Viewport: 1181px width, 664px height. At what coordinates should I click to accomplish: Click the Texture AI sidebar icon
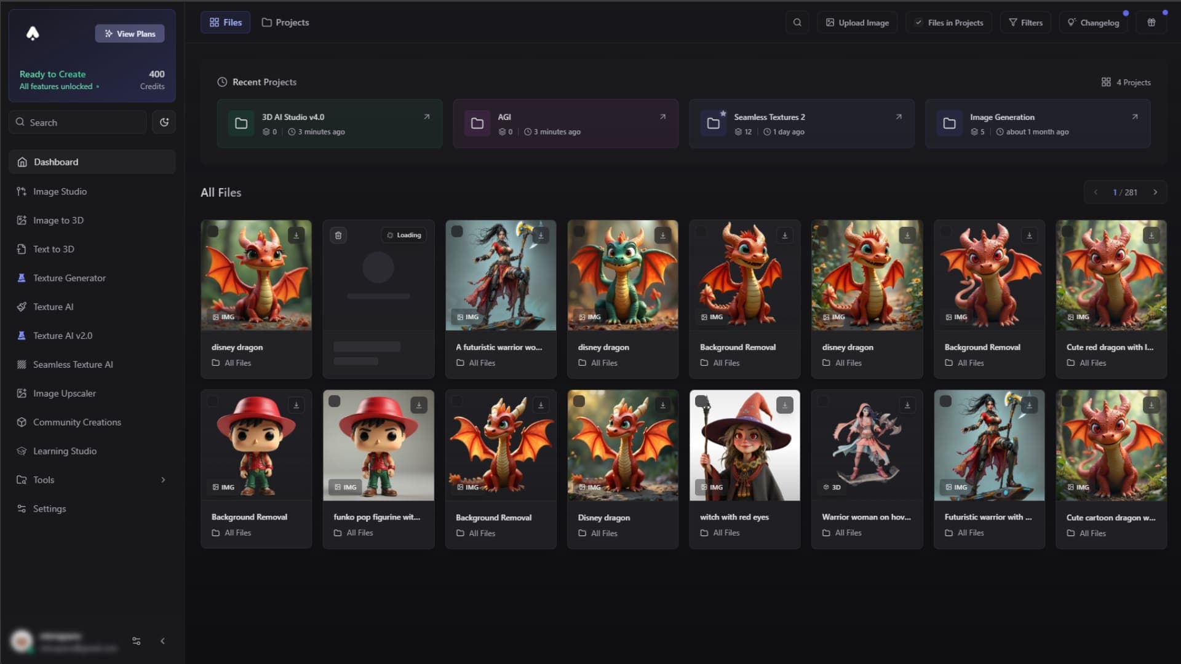coord(22,306)
